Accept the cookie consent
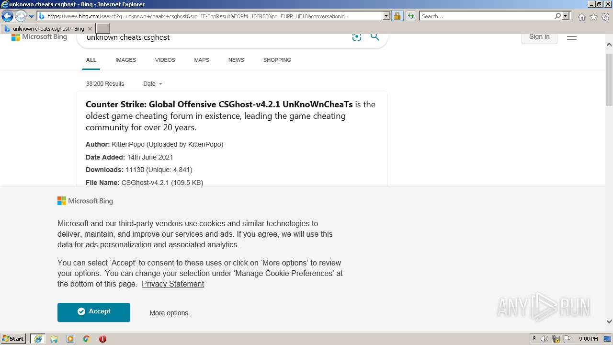The height and width of the screenshot is (345, 613). [x=94, y=312]
